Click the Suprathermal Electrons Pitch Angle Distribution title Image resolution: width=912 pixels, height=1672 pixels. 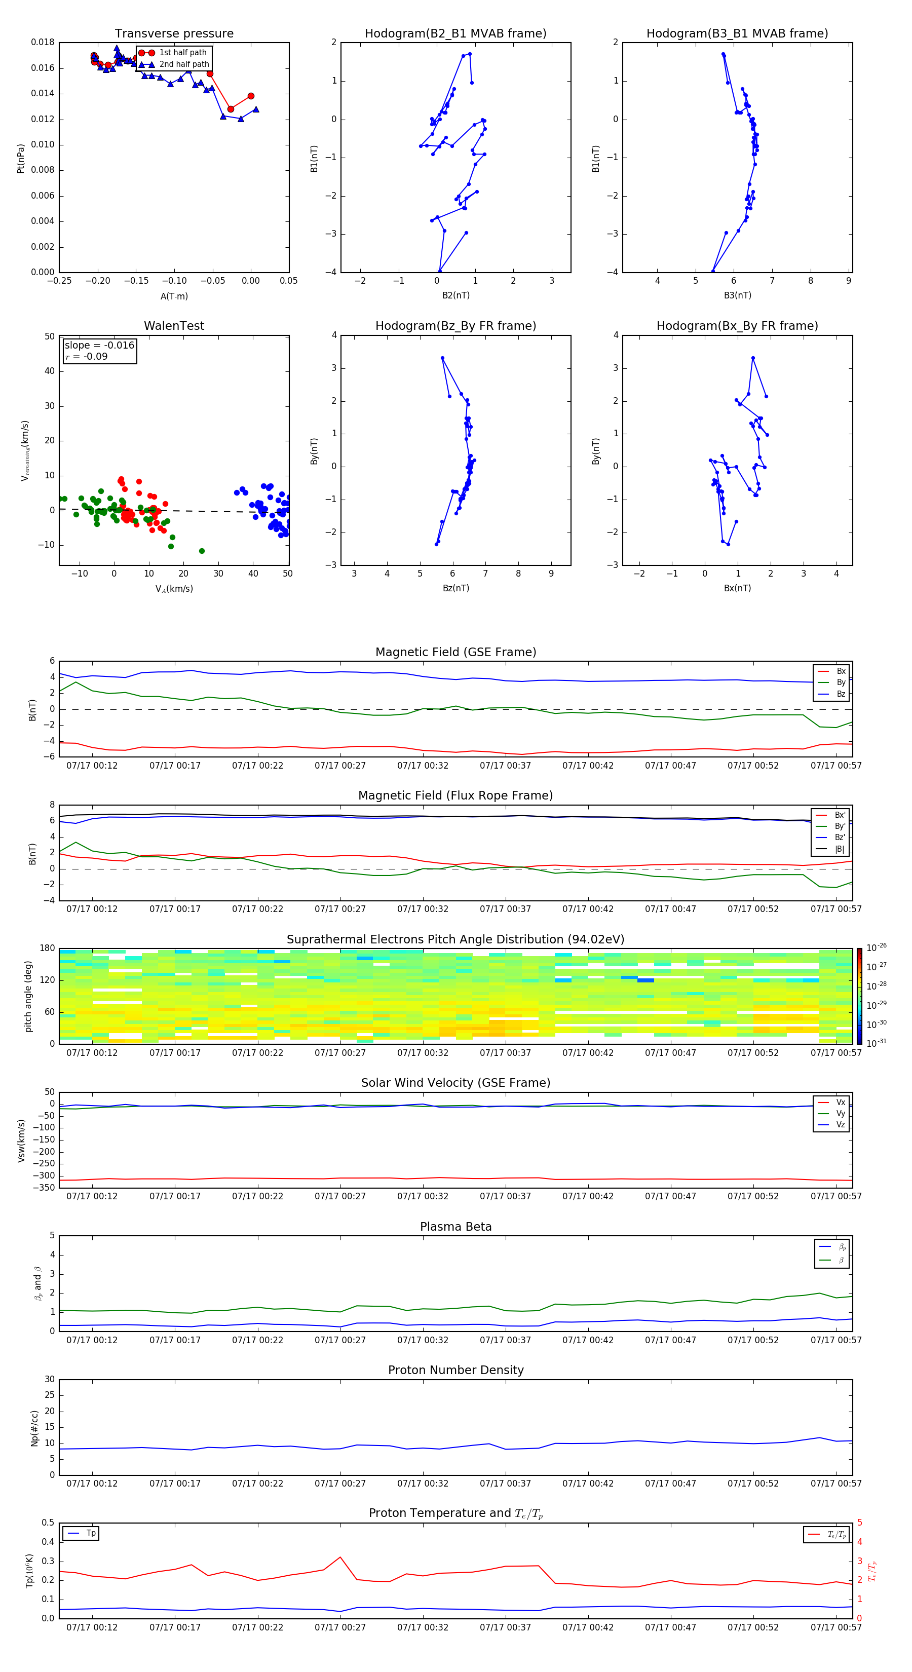click(x=455, y=939)
